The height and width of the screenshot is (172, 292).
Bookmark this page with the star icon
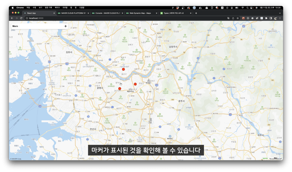[x=238, y=18]
